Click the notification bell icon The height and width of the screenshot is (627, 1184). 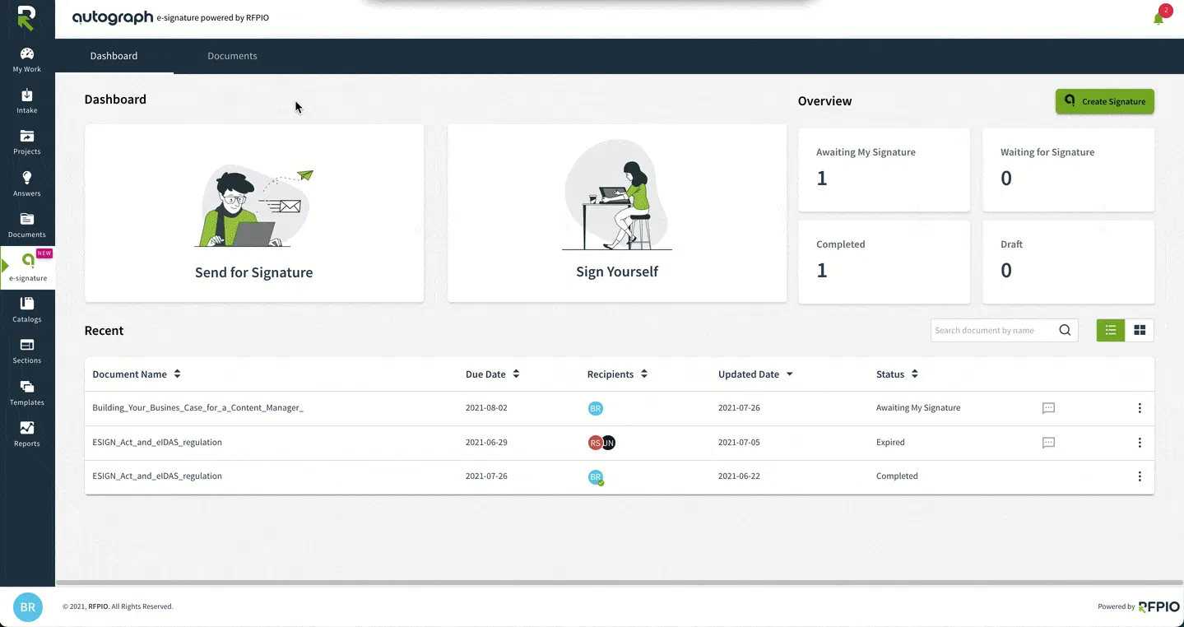tap(1158, 19)
